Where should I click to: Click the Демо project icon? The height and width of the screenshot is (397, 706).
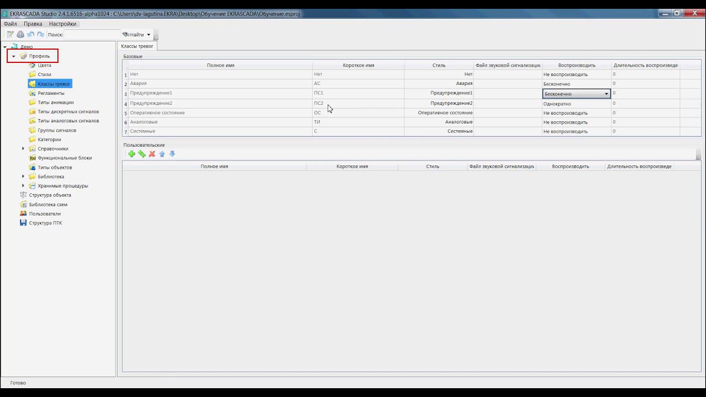coord(14,47)
